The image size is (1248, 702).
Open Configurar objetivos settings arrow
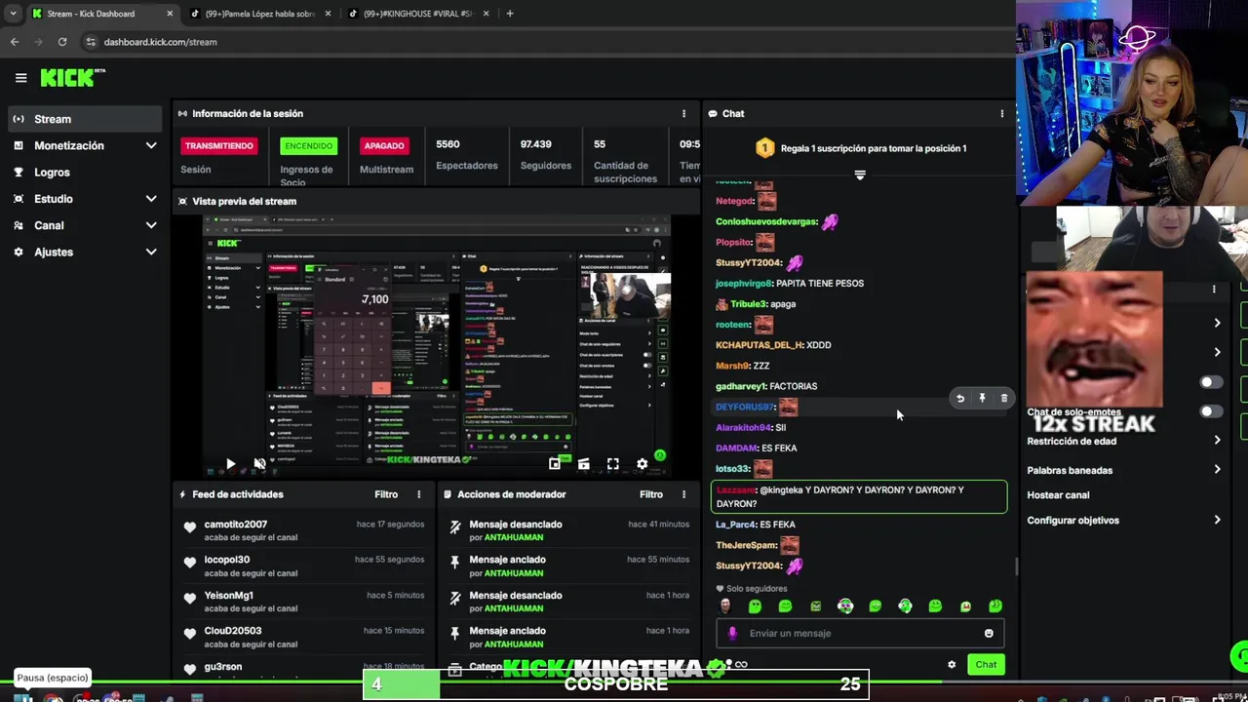pos(1217,520)
